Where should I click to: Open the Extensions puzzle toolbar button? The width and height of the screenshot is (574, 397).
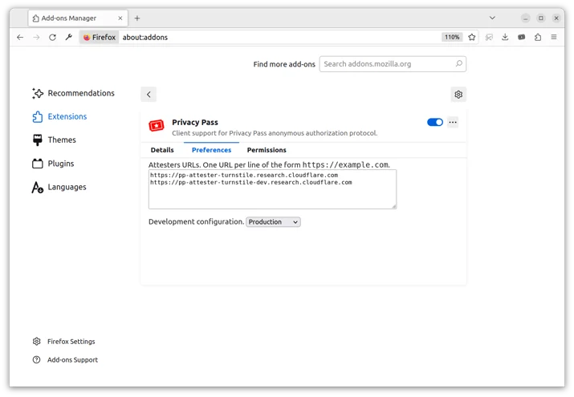point(538,37)
